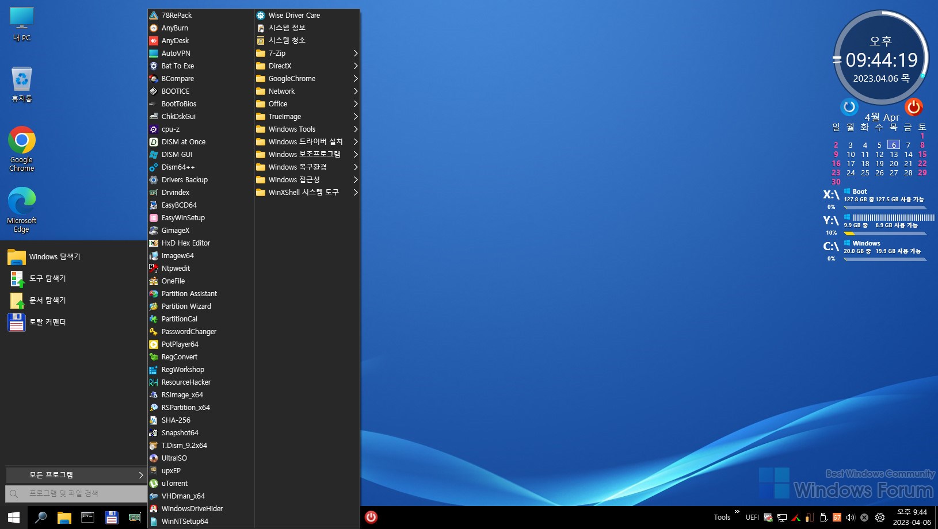Select PotPlayer64 menu entry

click(200, 344)
